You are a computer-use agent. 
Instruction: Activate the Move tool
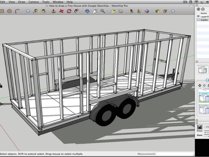point(61,11)
